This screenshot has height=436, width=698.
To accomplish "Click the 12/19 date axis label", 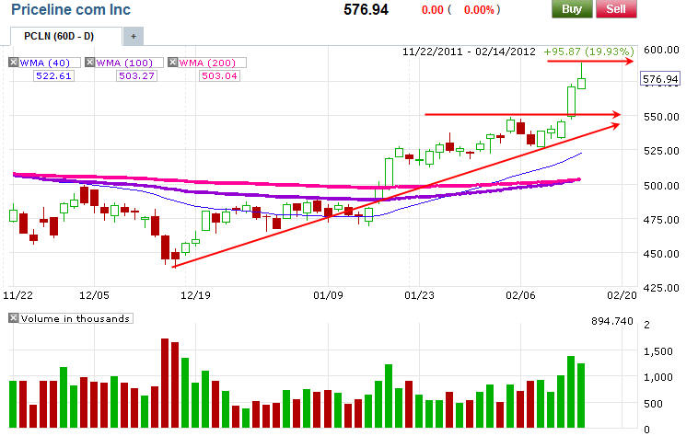I will click(195, 295).
